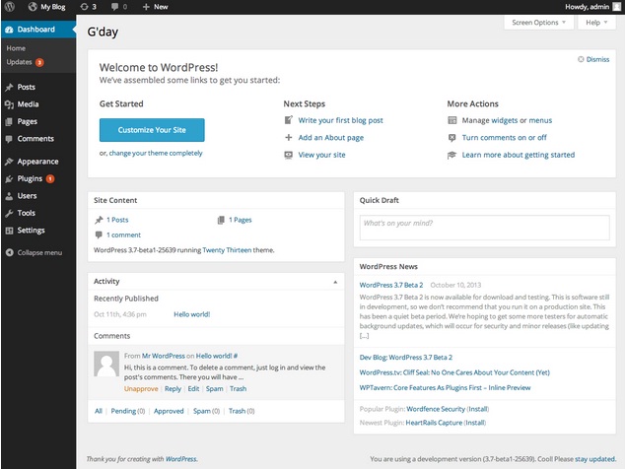Open Learn more about getting started
Image resolution: width=625 pixels, height=469 pixels.
pos(519,155)
